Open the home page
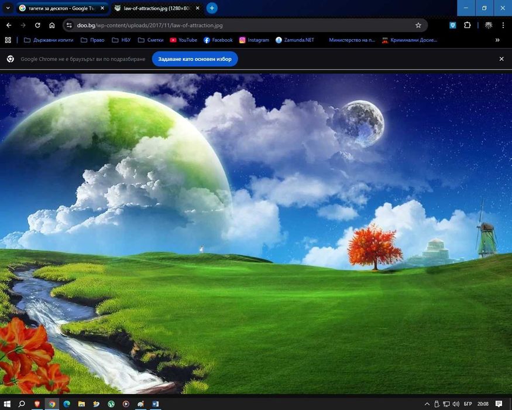 (52, 25)
